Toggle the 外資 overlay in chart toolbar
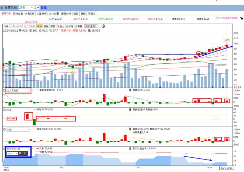Screen dimensions: 244x172 [x=13, y=26]
